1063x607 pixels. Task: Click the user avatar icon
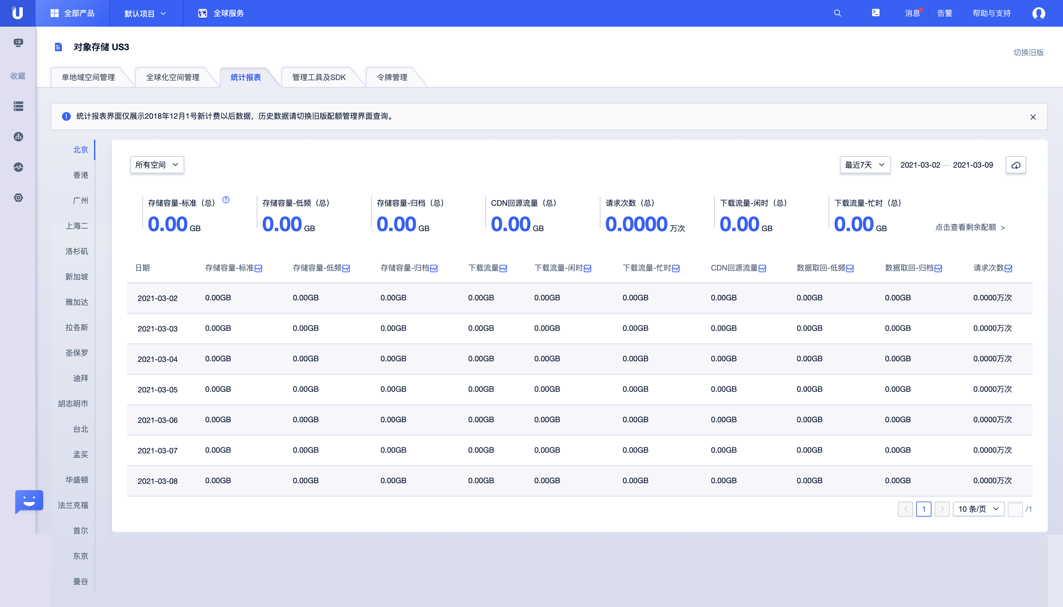point(1039,13)
